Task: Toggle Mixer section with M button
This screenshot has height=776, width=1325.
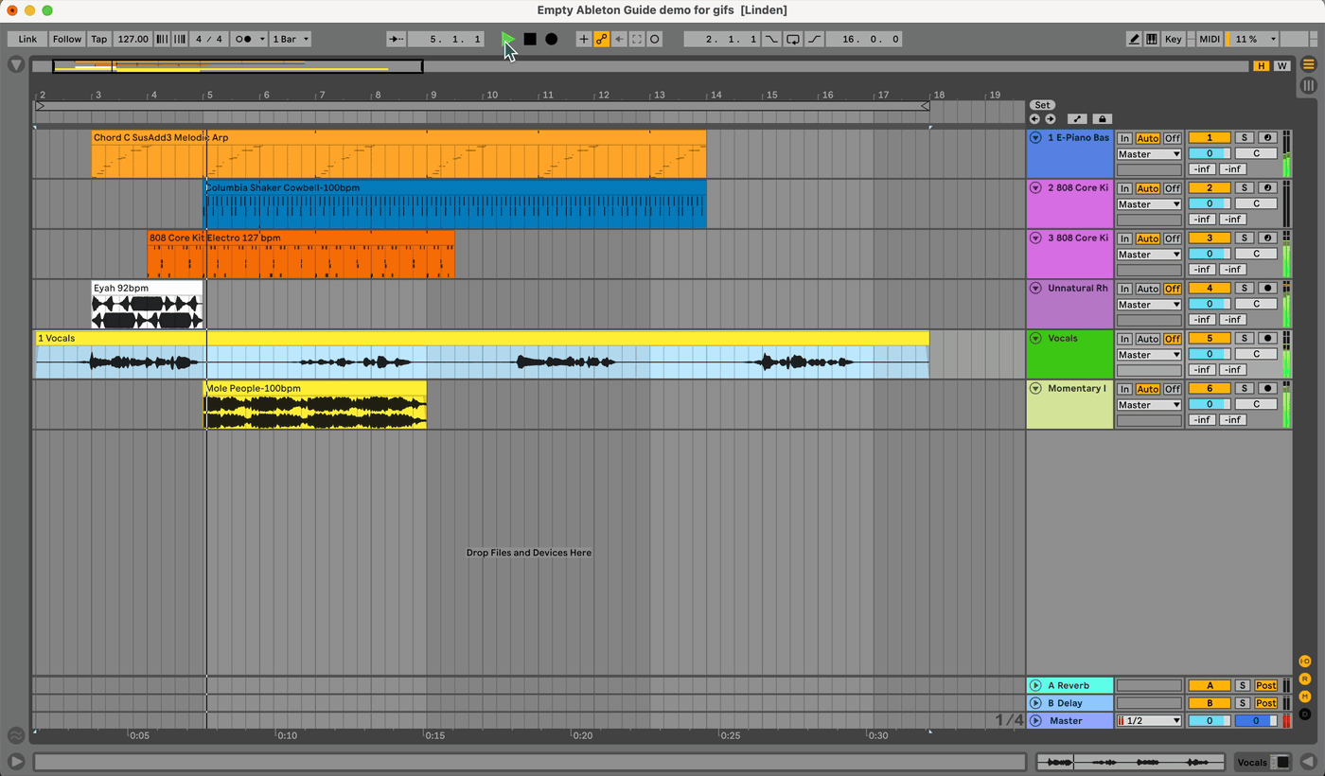Action: [1305, 697]
